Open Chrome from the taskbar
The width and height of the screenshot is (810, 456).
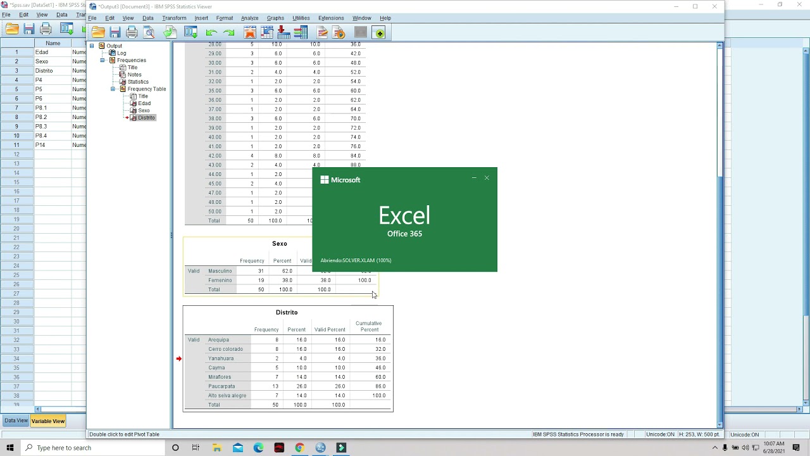tap(299, 448)
